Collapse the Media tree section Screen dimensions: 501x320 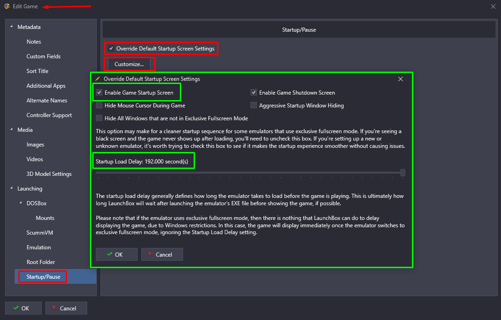[x=11, y=130]
